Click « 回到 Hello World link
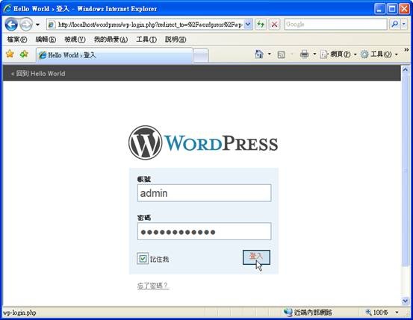This screenshot has height=320, width=413. [x=38, y=74]
